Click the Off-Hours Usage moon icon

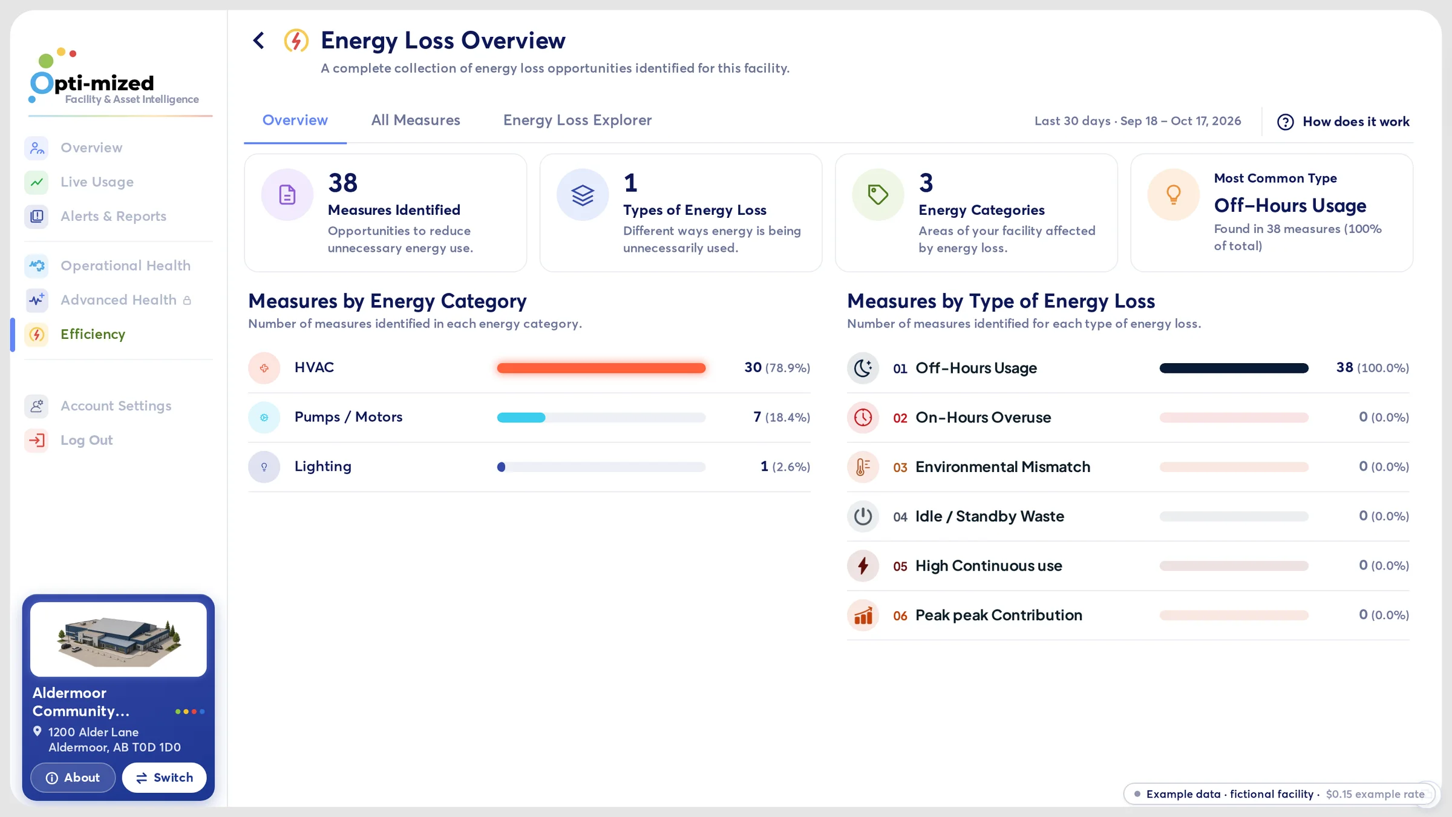(x=863, y=368)
